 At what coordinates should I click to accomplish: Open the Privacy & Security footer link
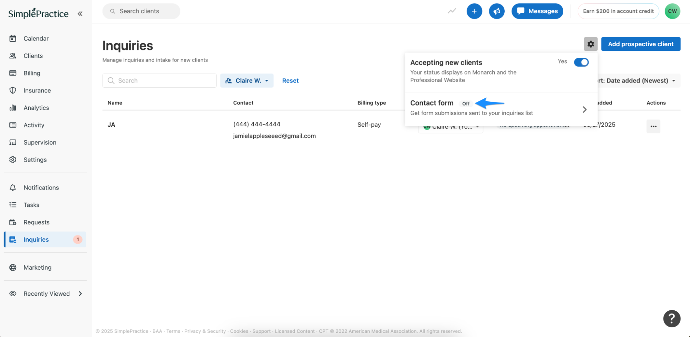pos(205,331)
